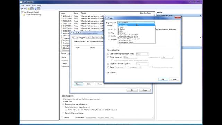222x125 pixels.
Task: Select the Monthly radio button
Action: point(109,40)
